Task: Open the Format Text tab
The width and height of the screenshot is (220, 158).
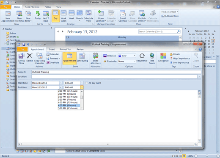Action: click(x=66, y=49)
